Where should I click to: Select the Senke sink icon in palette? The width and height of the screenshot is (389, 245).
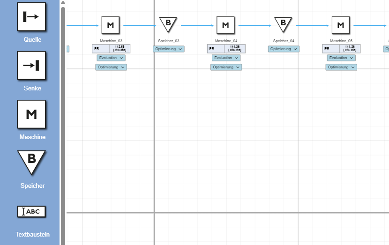(31, 66)
